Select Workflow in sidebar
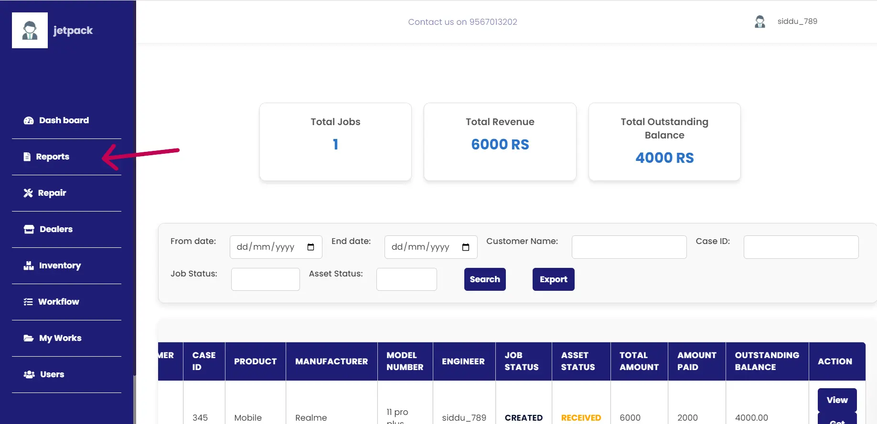877x424 pixels. click(66, 302)
